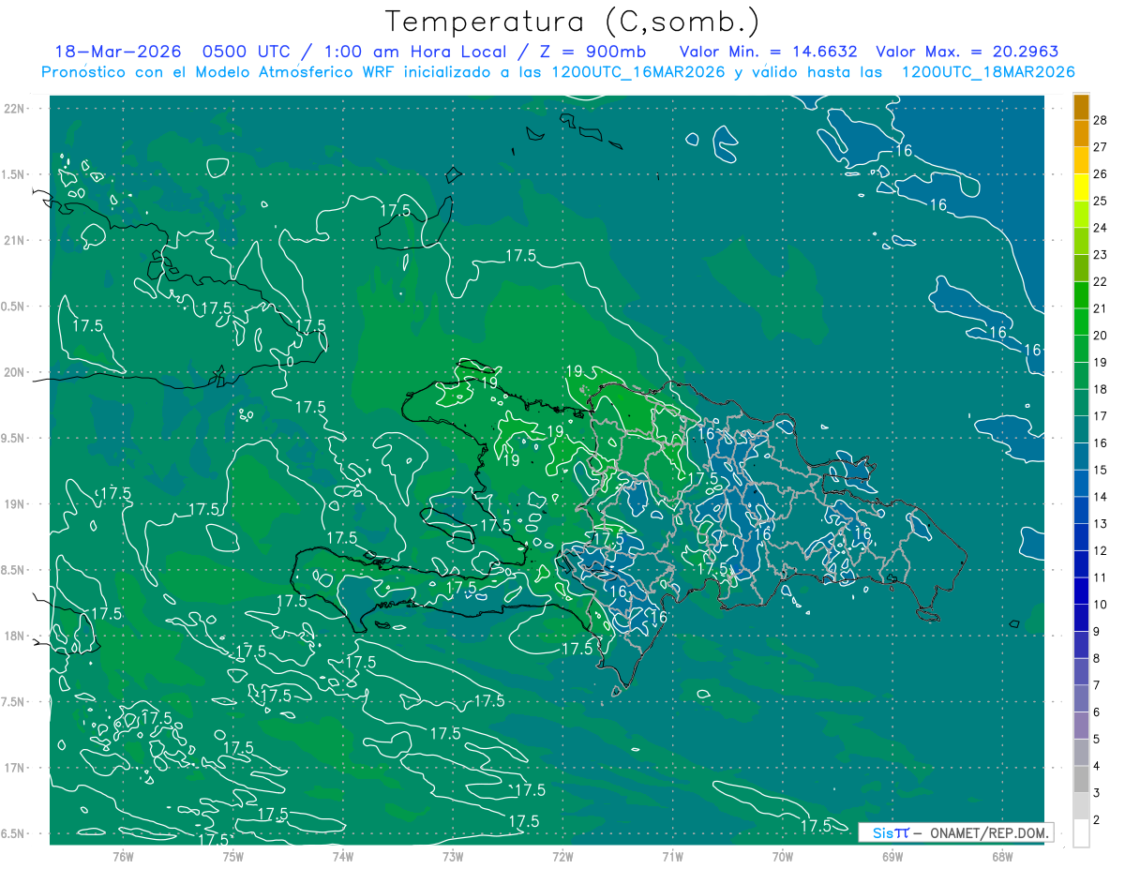Click the color bar value 24
This screenshot has width=1125, height=869.
pyautogui.click(x=1102, y=227)
